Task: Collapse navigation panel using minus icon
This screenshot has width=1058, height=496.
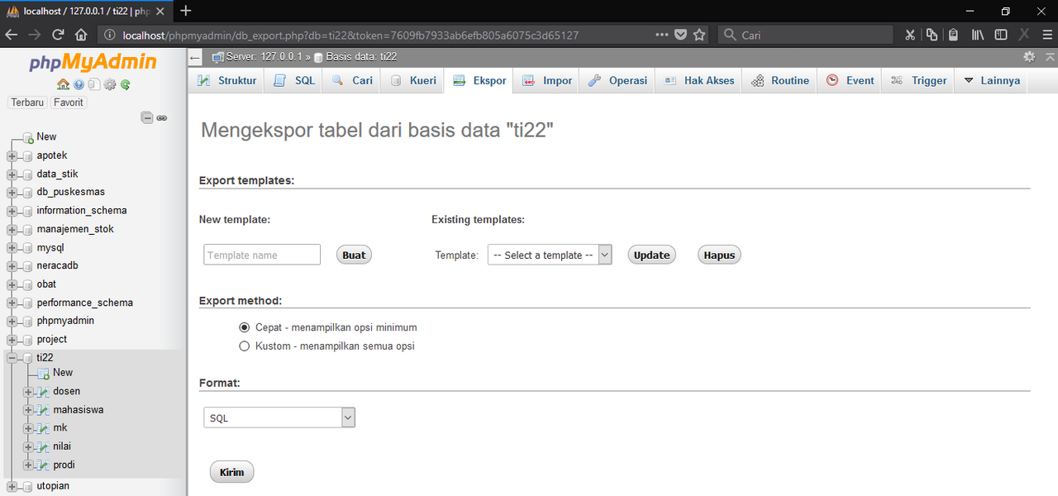Action: (147, 117)
